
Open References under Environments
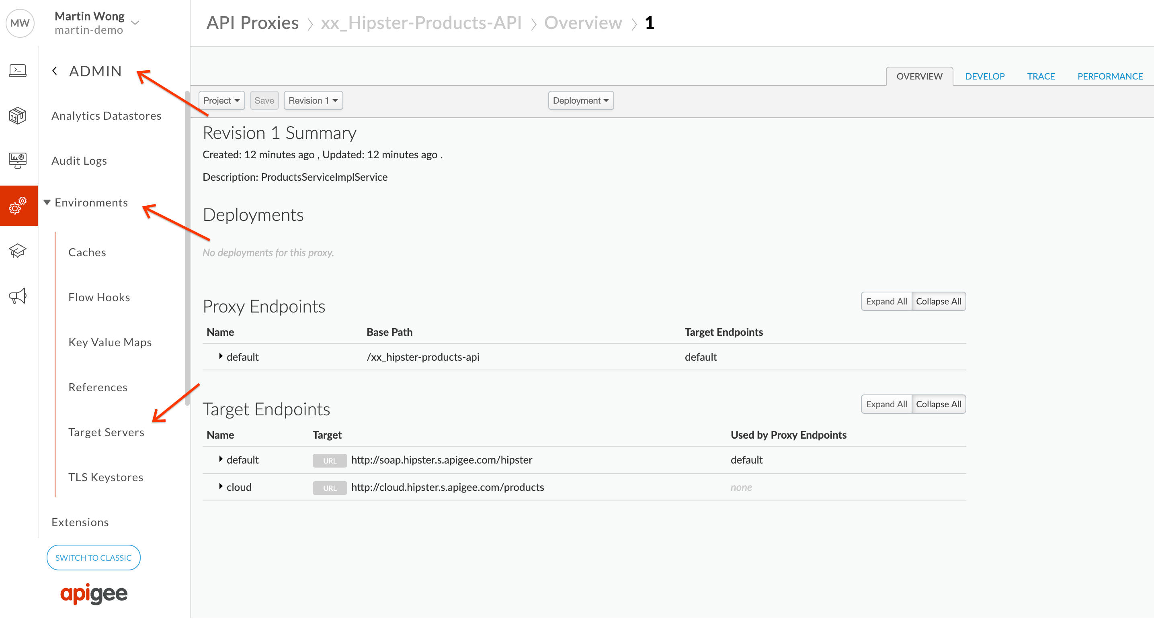(x=98, y=387)
